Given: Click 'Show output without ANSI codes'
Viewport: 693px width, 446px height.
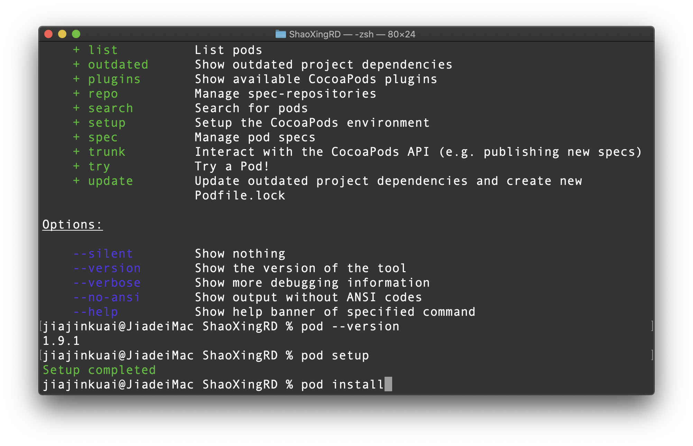Looking at the screenshot, I should click(308, 297).
